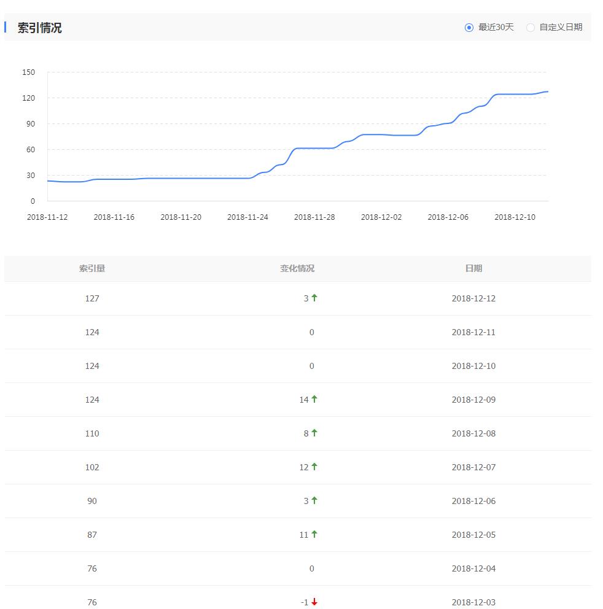This screenshot has width=603, height=609.
Task: Click the end of the line chart curve
Action: (x=547, y=91)
